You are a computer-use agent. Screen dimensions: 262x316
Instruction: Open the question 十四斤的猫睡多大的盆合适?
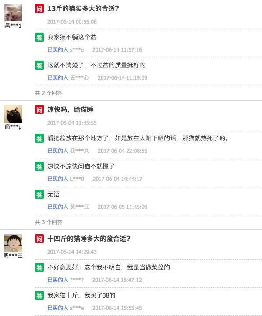89,239
